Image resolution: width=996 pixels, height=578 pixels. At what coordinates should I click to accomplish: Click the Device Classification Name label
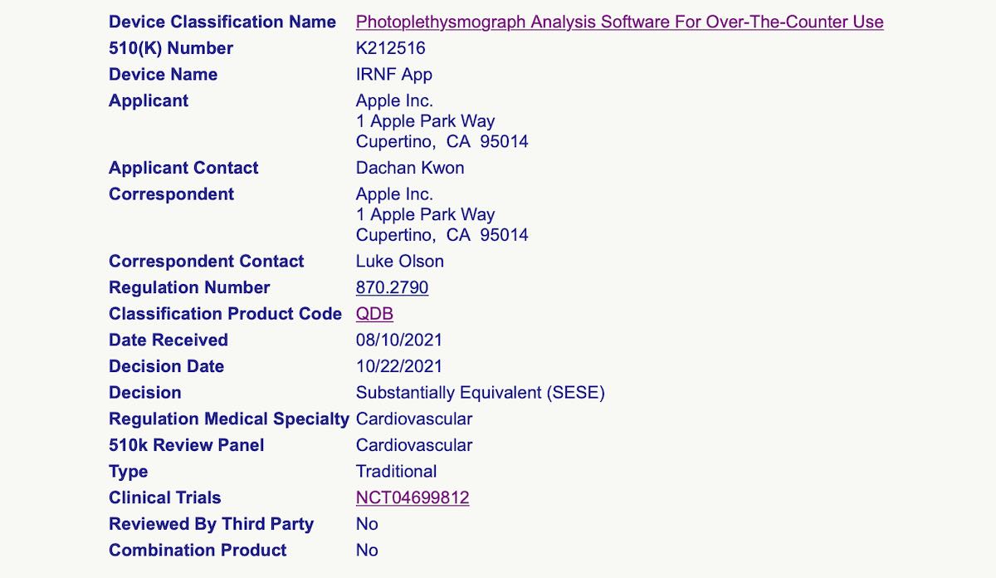tap(222, 22)
